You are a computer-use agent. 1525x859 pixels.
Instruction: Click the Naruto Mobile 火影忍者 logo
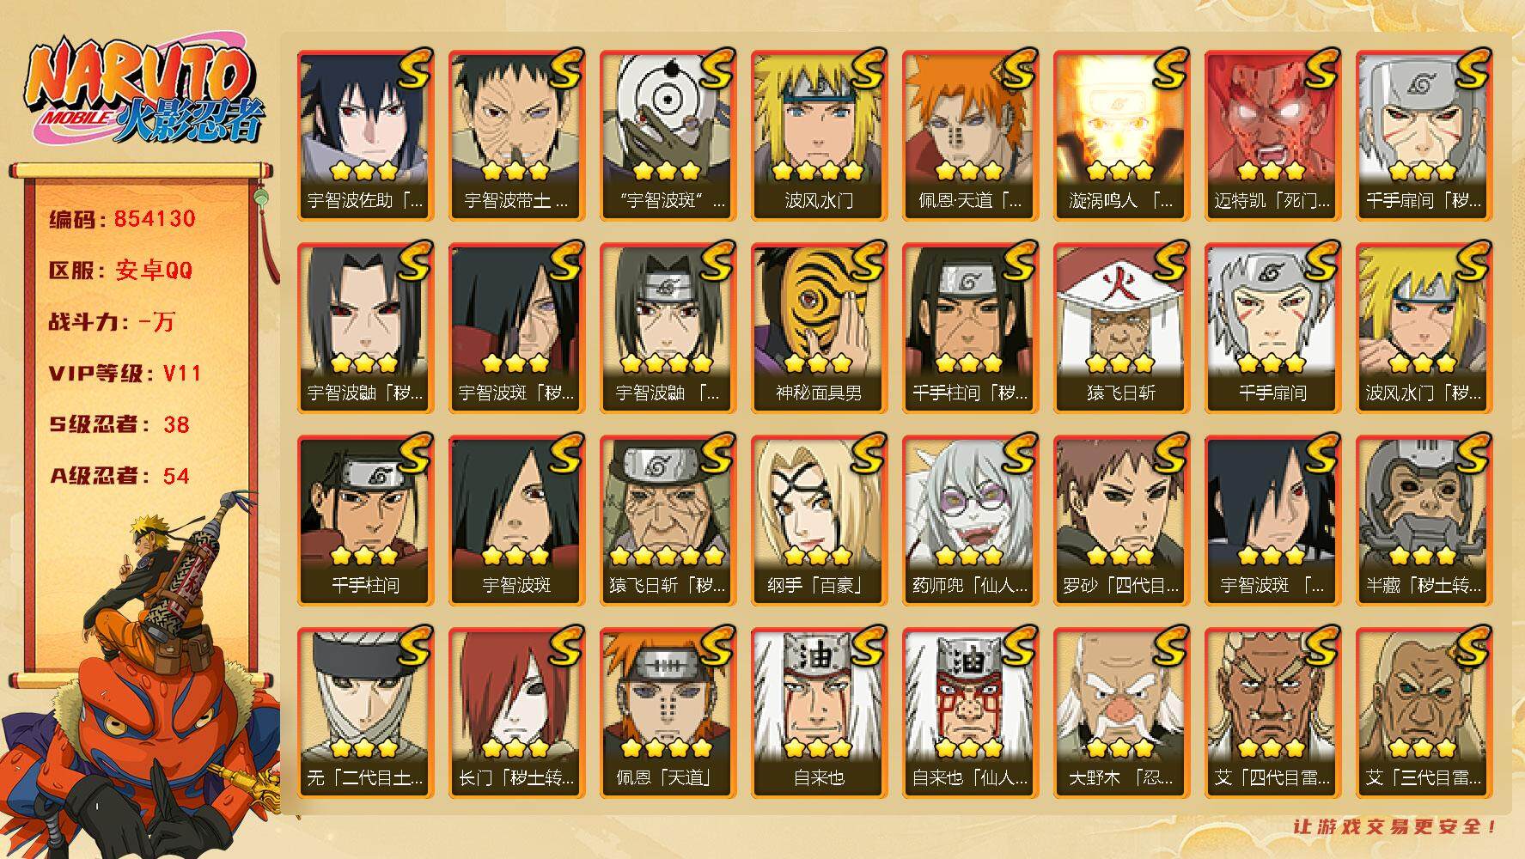143,94
